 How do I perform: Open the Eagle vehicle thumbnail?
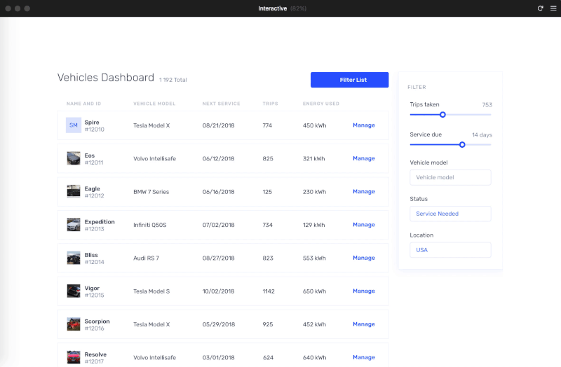[x=74, y=191]
